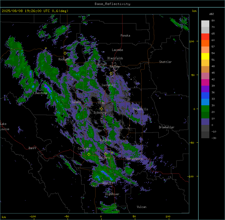Click the Vulcan label

point(141,207)
